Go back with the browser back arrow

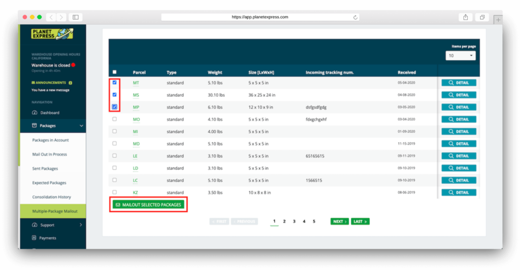(51, 17)
